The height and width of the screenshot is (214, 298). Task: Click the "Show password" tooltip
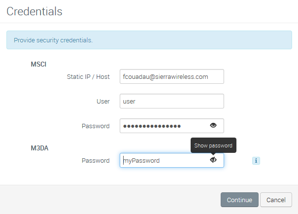coord(213,145)
